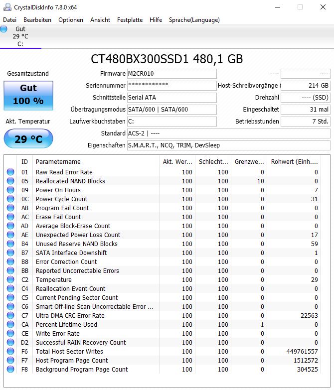Click status icon of Reported Uncorrectable Errors
This screenshot has height=390, width=334.
tap(10, 270)
